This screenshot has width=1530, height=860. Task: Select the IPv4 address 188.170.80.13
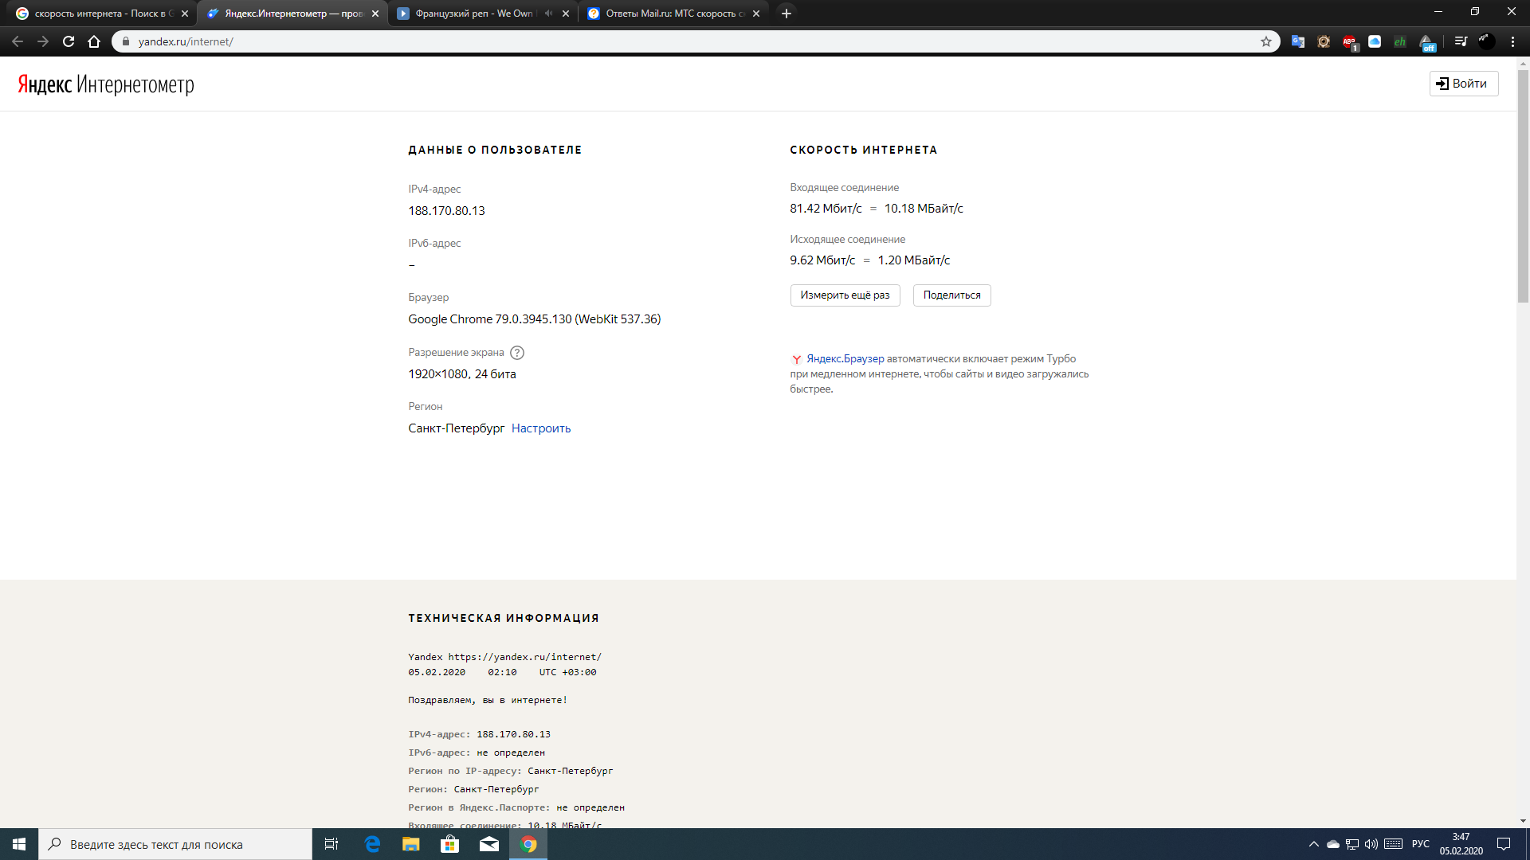(x=446, y=211)
